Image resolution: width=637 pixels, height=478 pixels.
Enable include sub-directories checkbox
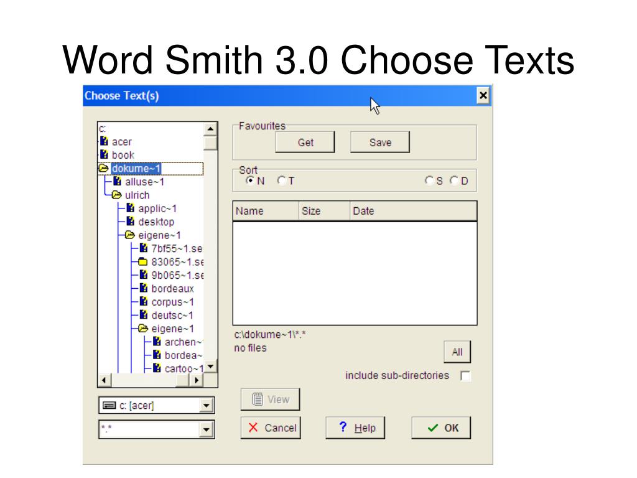465,375
